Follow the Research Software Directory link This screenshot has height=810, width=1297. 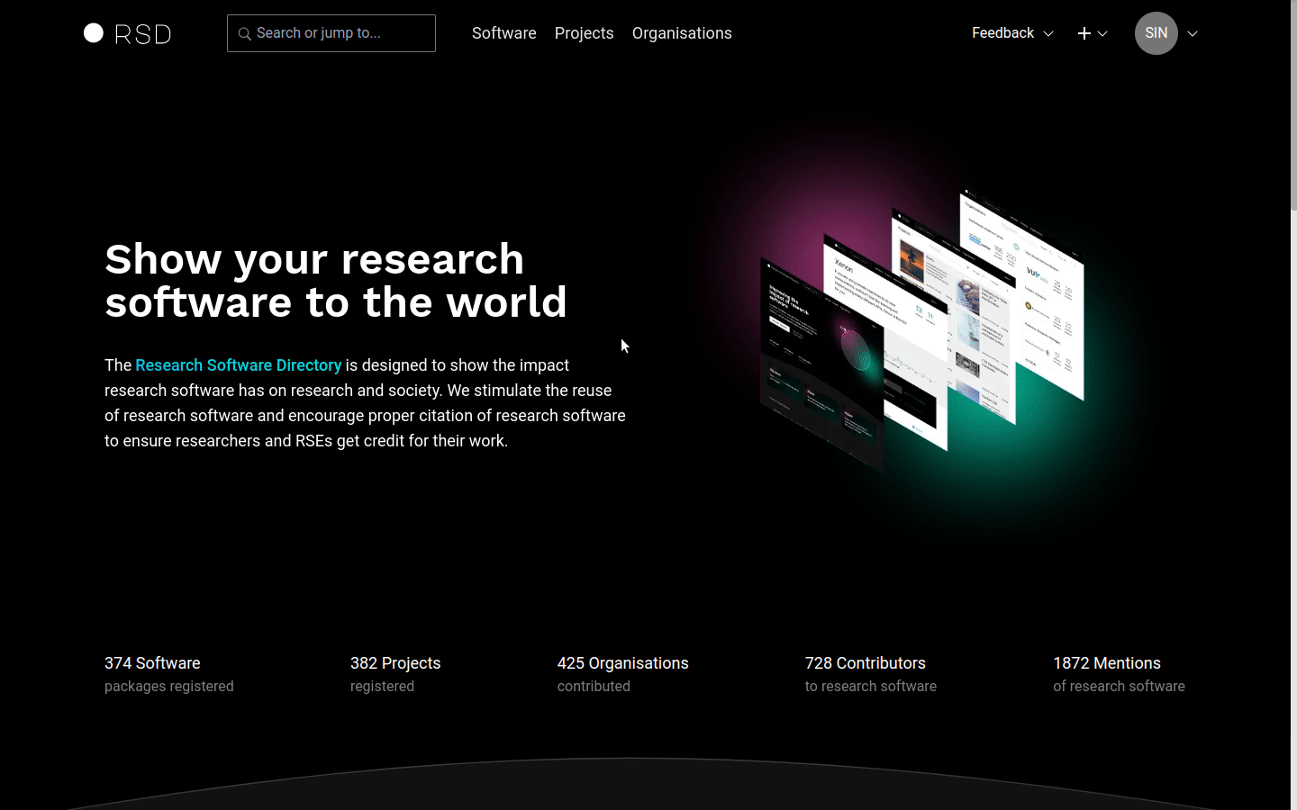click(238, 365)
